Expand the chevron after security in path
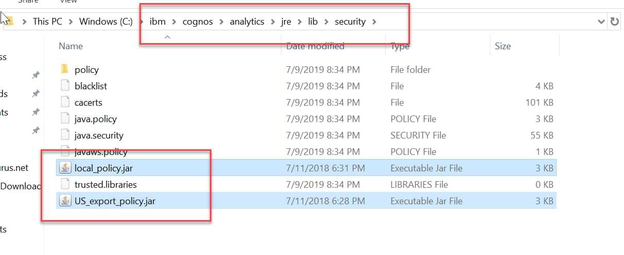 [374, 22]
